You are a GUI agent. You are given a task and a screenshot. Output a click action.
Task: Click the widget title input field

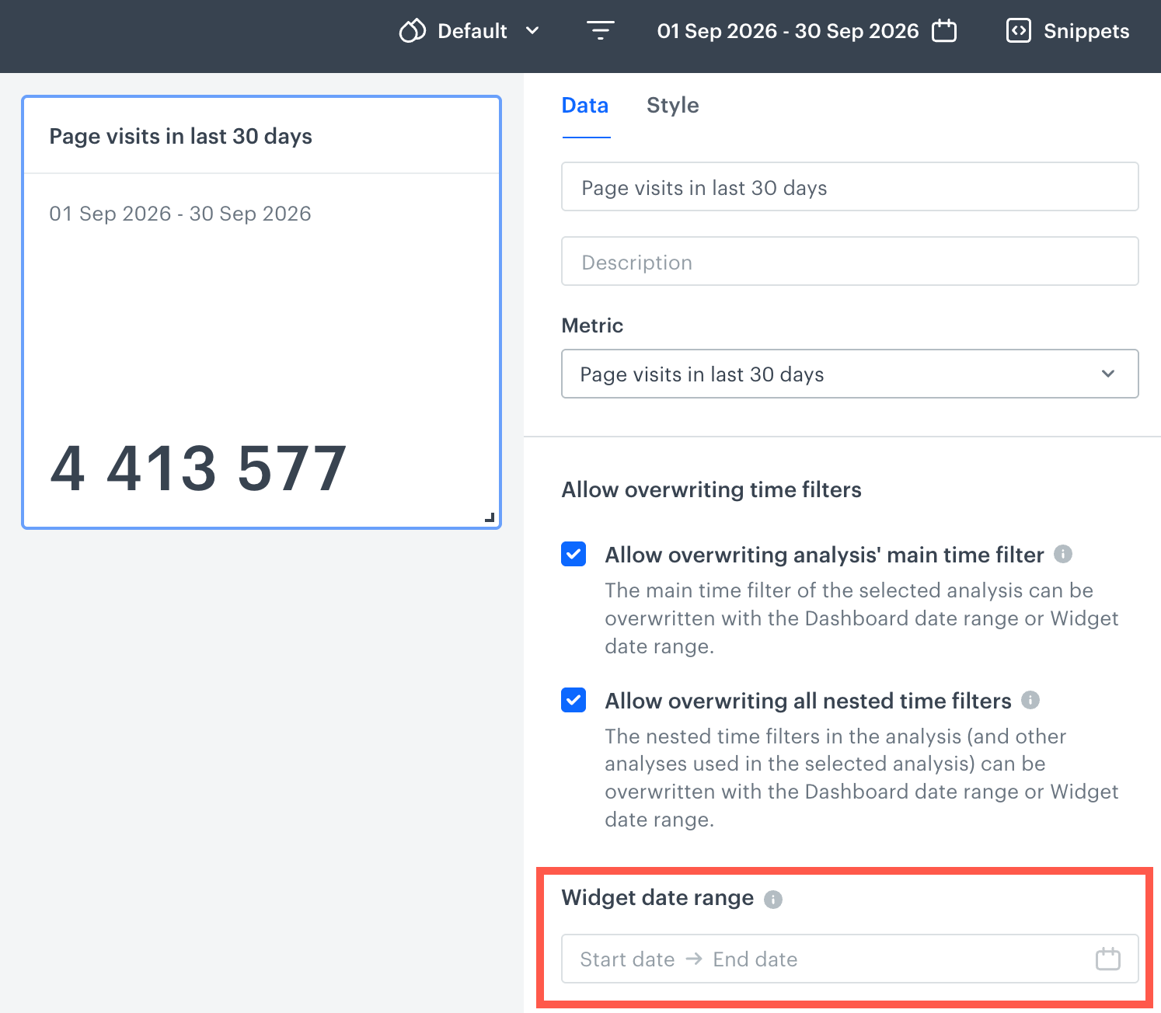click(x=850, y=186)
